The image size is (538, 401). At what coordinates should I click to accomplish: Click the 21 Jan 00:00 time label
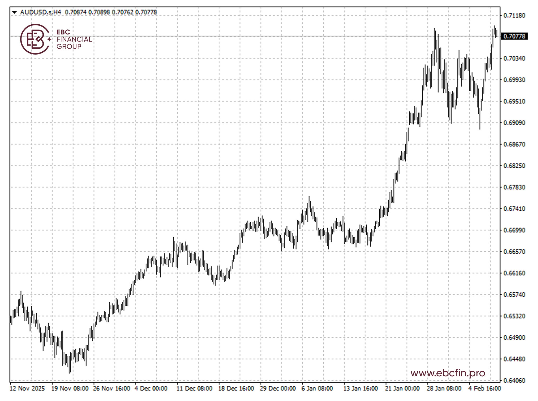pyautogui.click(x=402, y=389)
